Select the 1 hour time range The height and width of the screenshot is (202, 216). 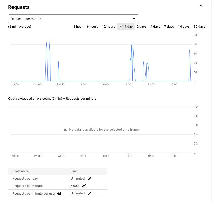point(78,26)
